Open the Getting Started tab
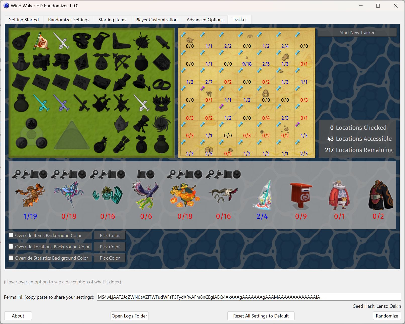Screen dimensions: 405x324 pos(24,20)
